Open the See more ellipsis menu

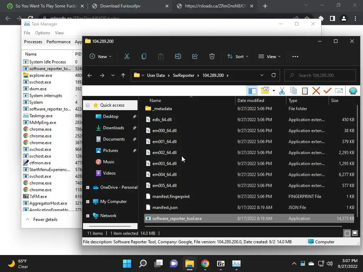tap(295, 56)
